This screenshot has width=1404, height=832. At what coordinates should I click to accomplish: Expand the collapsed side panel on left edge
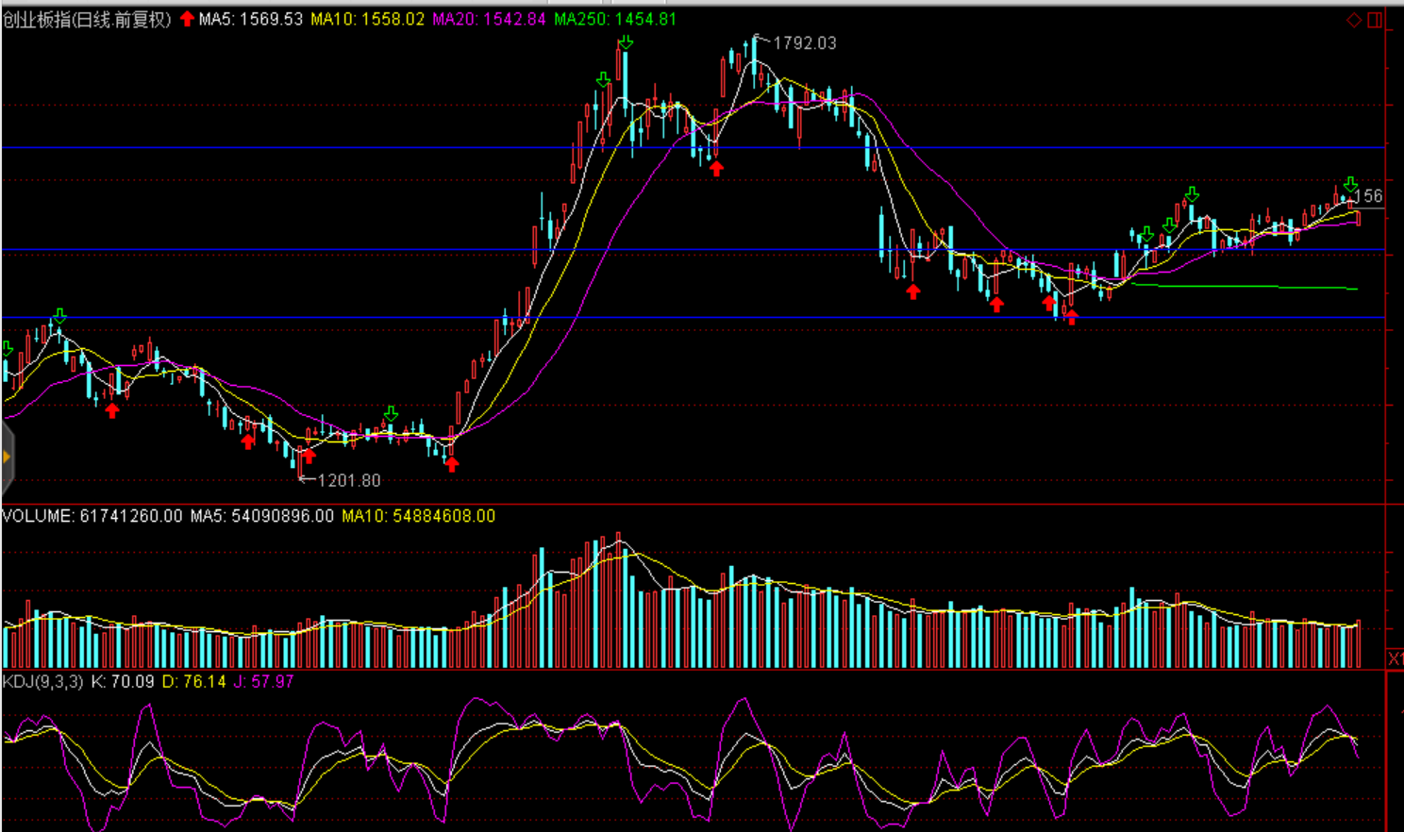6,458
